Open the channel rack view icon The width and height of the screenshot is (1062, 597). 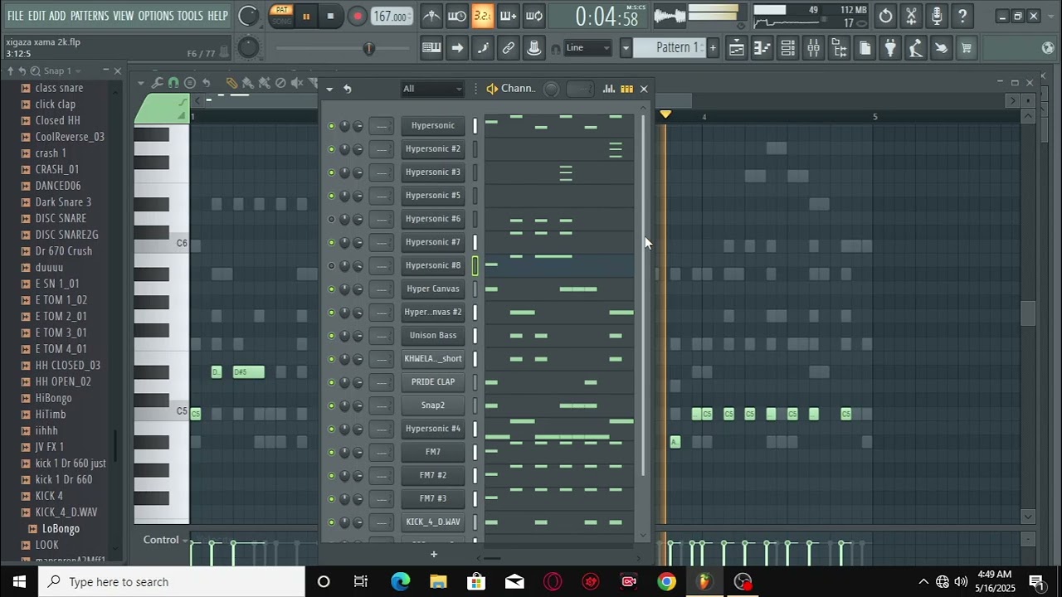point(787,48)
